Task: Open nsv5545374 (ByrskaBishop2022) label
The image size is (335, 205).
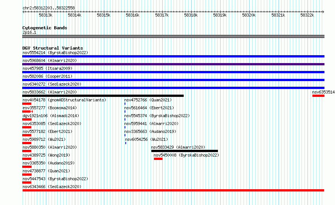Action: pos(157,116)
